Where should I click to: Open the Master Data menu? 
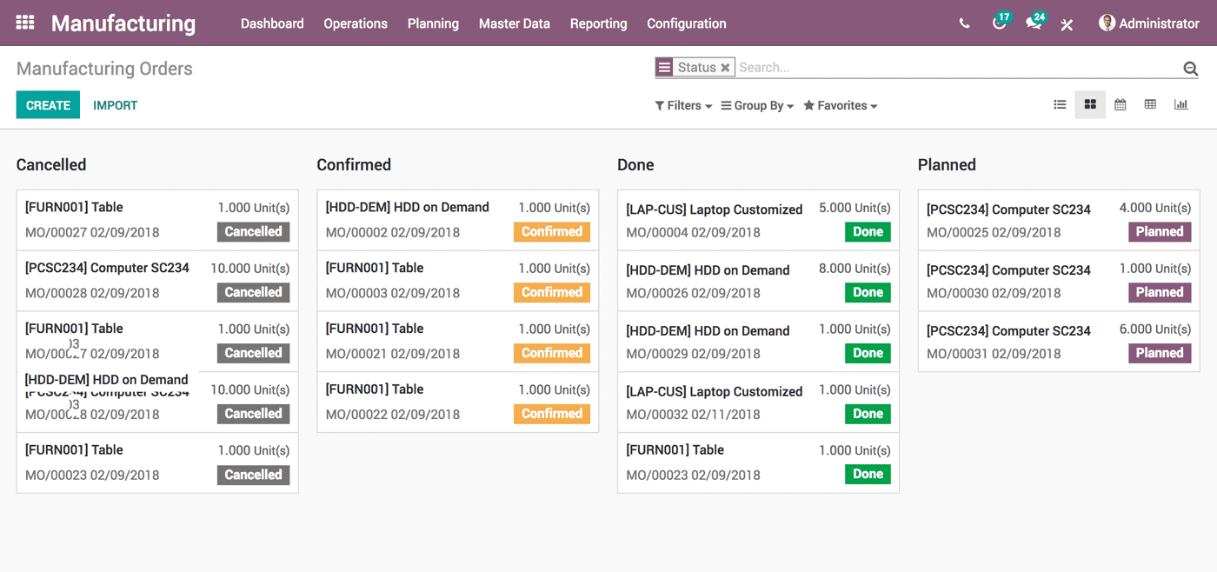[514, 23]
